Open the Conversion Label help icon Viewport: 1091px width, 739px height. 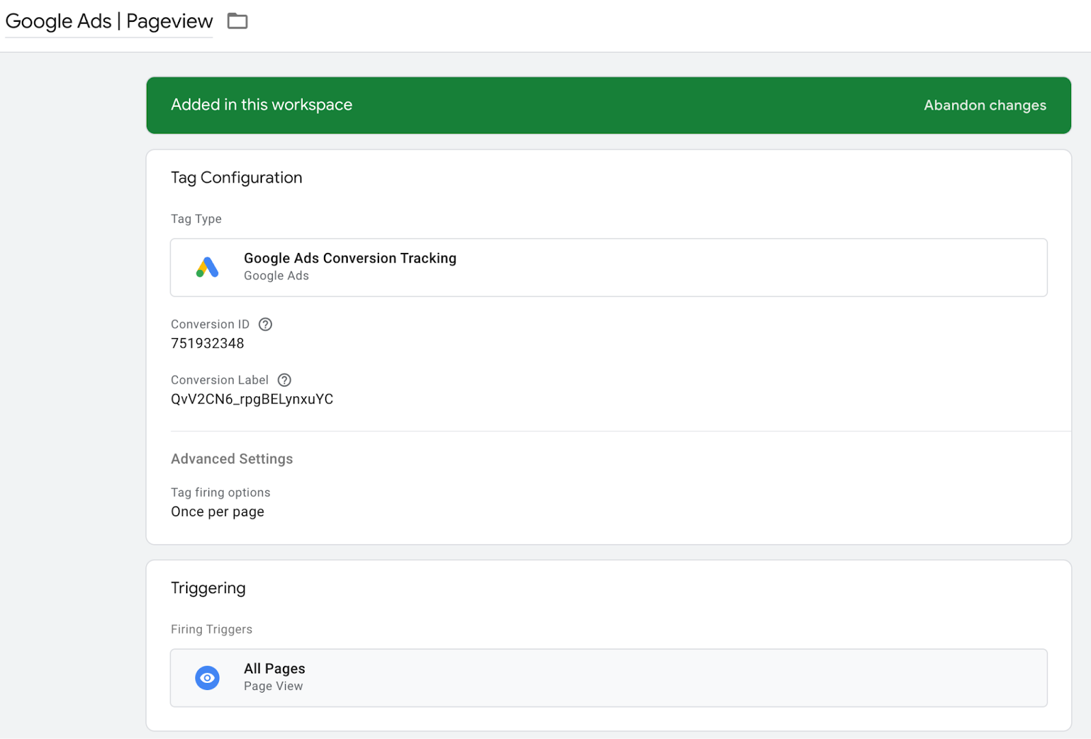(284, 380)
